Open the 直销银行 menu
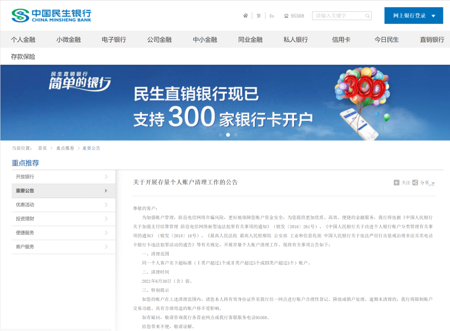The width and height of the screenshot is (450, 331). pos(432,40)
